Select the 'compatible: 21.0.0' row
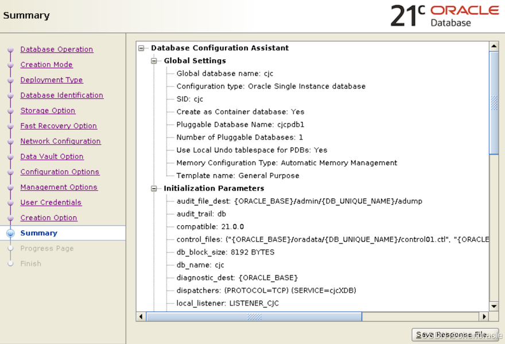This screenshot has height=344, width=505. (x=210, y=227)
